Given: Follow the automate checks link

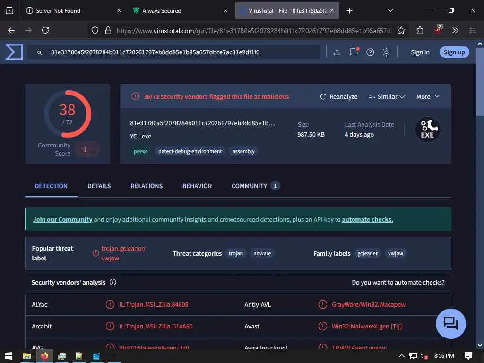Looking at the screenshot, I should [x=367, y=219].
